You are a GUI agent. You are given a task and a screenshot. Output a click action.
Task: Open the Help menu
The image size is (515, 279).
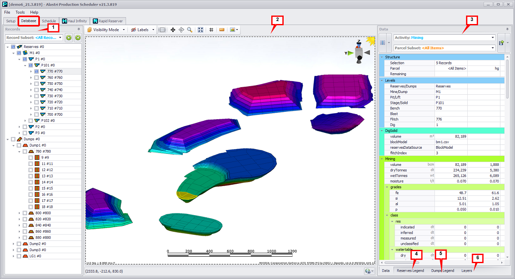[34, 12]
